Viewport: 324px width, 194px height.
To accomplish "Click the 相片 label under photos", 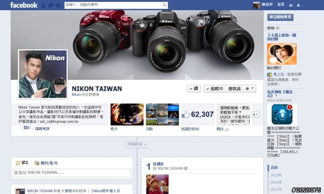I will tap(114, 129).
